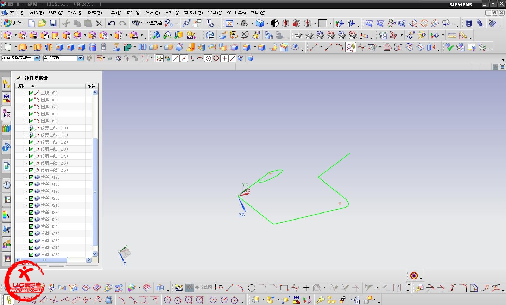Click the Delete X icon
The image size is (506, 305).
tap(99, 24)
